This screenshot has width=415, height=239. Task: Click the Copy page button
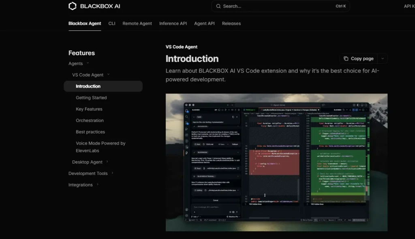click(x=359, y=58)
